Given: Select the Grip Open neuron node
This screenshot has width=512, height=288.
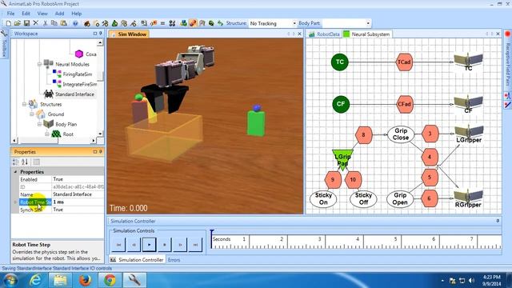Looking at the screenshot, I should coord(400,198).
